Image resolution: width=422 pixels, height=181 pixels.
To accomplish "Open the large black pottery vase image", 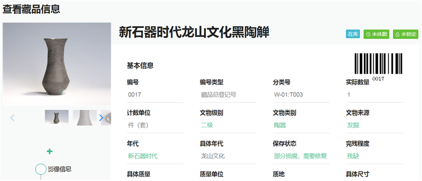I will (57, 64).
